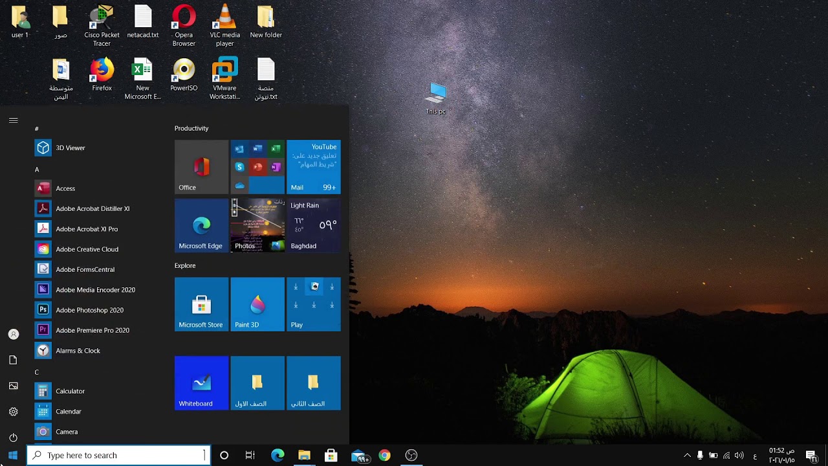
Task: Focus the 'Type here to search' box
Action: pos(119,456)
